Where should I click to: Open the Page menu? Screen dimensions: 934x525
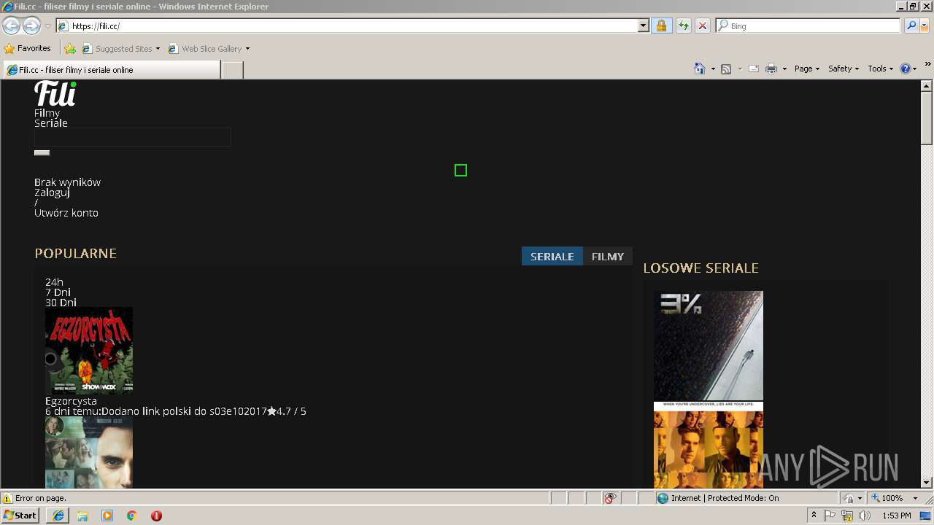click(806, 69)
